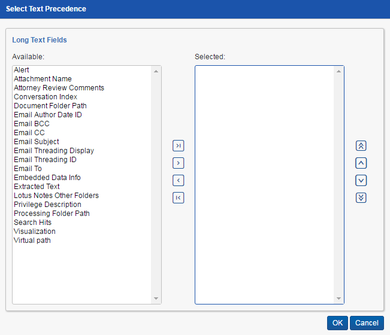This screenshot has height=335, width=390.
Task: Click the move up chevron icon
Action: pyautogui.click(x=361, y=163)
